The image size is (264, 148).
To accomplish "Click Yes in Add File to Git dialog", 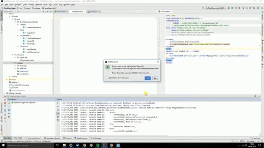I will click(x=148, y=79).
